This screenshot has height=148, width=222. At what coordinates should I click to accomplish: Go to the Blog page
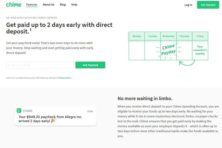(63, 5)
